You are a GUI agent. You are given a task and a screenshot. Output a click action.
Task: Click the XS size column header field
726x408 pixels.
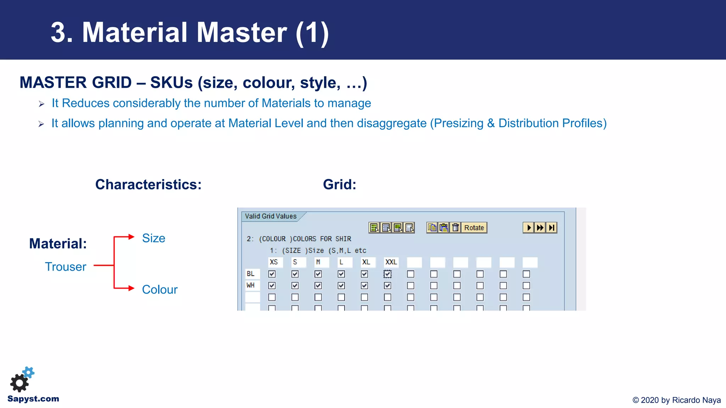[275, 262]
